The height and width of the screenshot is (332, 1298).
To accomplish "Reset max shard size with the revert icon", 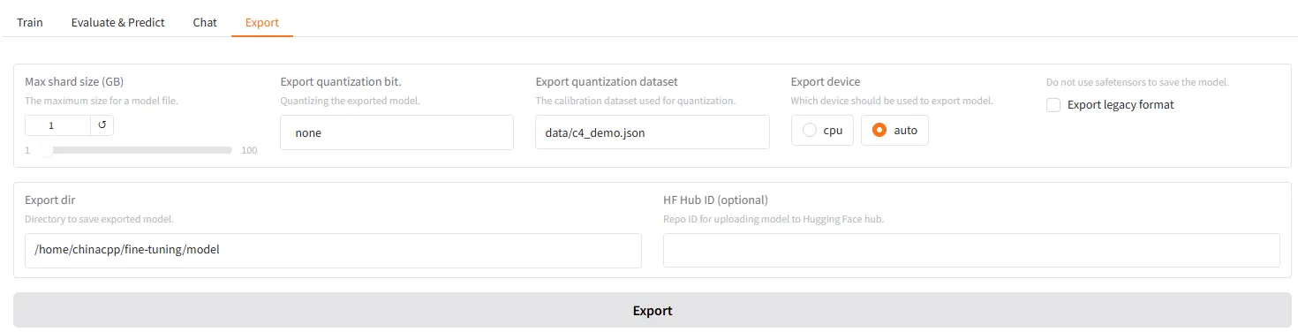I will tap(102, 125).
